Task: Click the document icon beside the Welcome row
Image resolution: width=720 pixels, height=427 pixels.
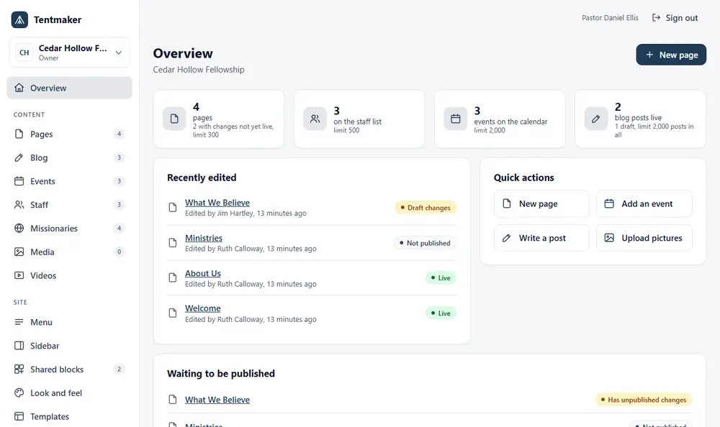Action: click(173, 313)
